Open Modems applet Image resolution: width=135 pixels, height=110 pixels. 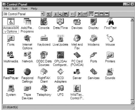tap(94, 38)
